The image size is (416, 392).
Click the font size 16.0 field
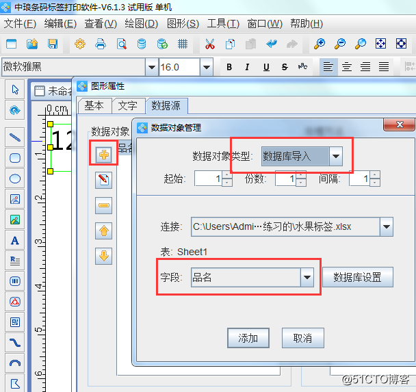coord(179,67)
